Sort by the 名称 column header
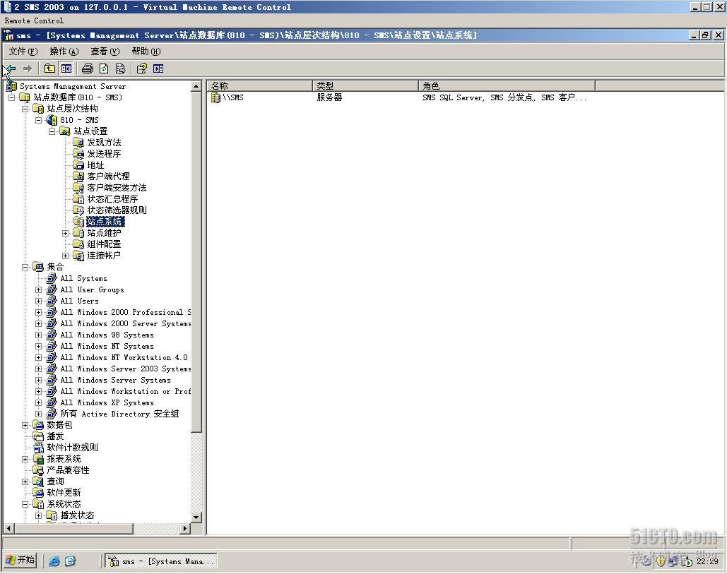Image resolution: width=727 pixels, height=574 pixels. [x=260, y=85]
